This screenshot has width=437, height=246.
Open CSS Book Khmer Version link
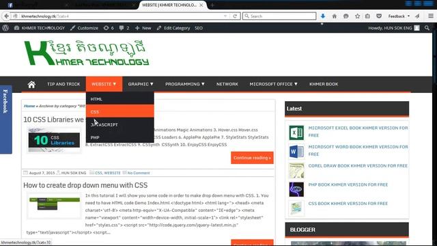tap(348, 204)
